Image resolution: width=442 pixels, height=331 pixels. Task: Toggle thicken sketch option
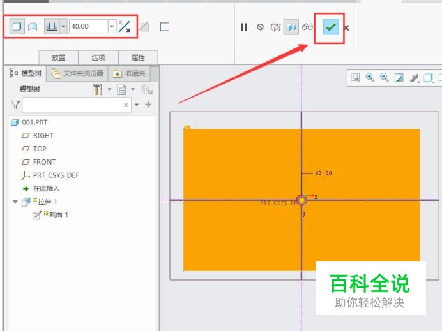pos(164,27)
